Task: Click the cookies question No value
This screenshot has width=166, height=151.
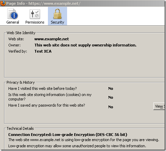Action: coord(111,97)
